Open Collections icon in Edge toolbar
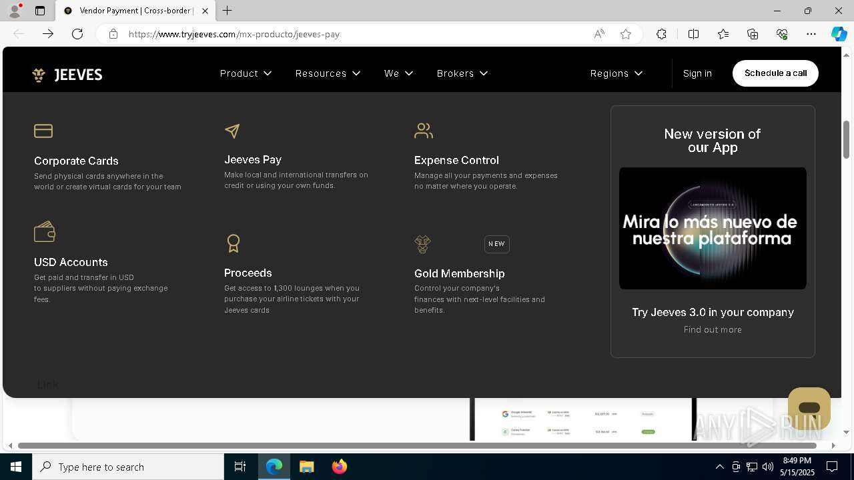This screenshot has width=854, height=480. pyautogui.click(x=753, y=34)
